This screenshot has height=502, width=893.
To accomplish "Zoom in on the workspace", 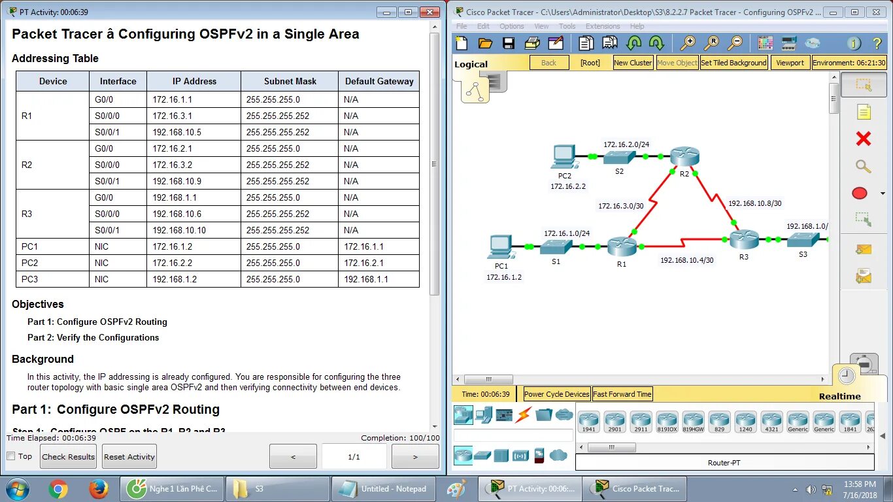I will (x=688, y=43).
